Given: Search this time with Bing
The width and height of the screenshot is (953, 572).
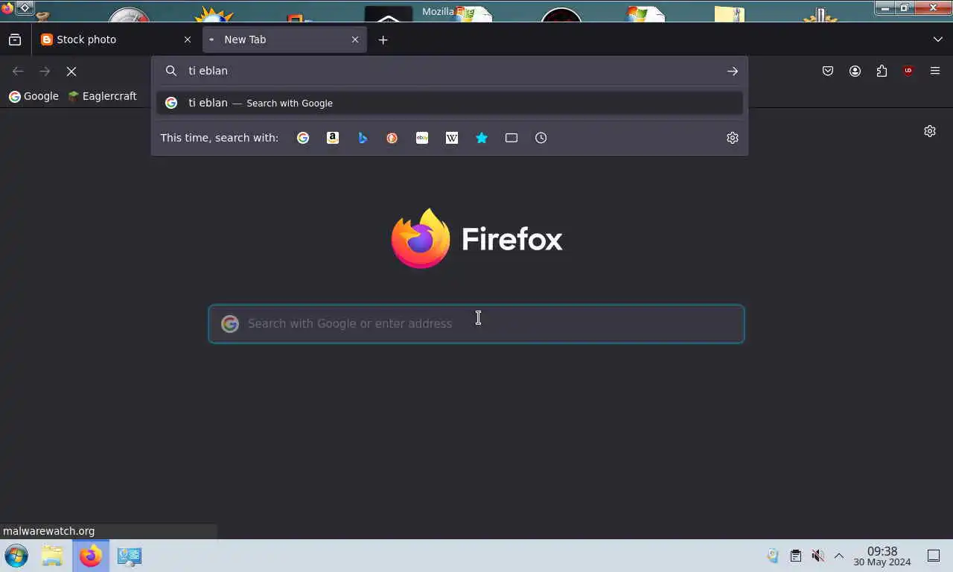Looking at the screenshot, I should pyautogui.click(x=363, y=138).
